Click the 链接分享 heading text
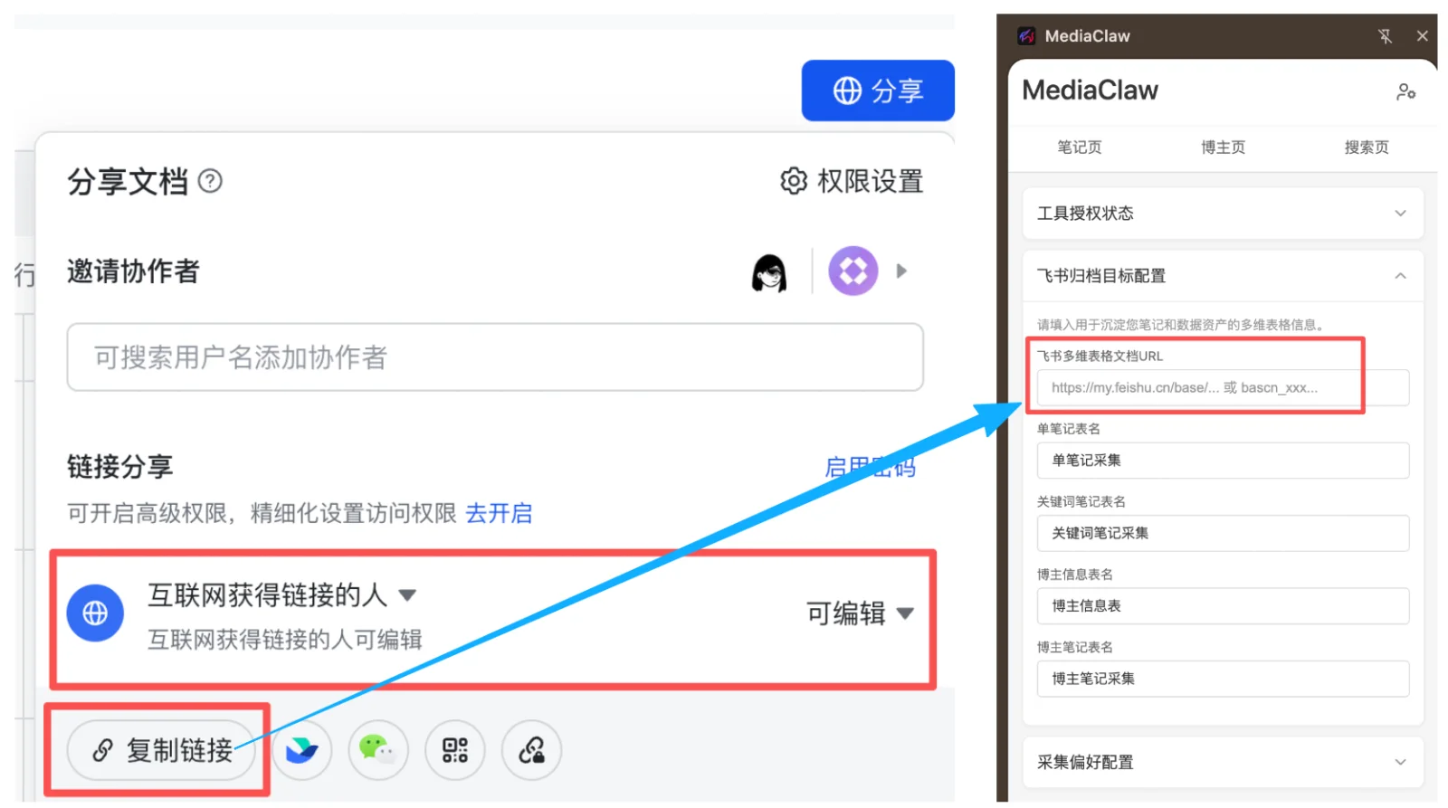The height and width of the screenshot is (808, 1448). click(x=119, y=467)
